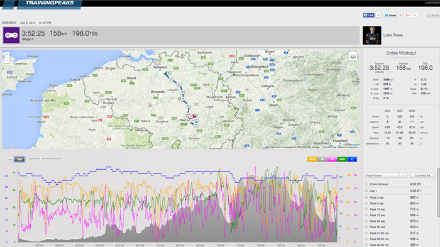Check the Peak 10 sec checkbox
The width and height of the screenshot is (440, 247).
tap(366, 209)
